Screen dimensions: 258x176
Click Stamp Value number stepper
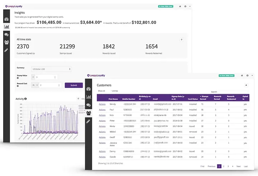(x=55, y=77)
